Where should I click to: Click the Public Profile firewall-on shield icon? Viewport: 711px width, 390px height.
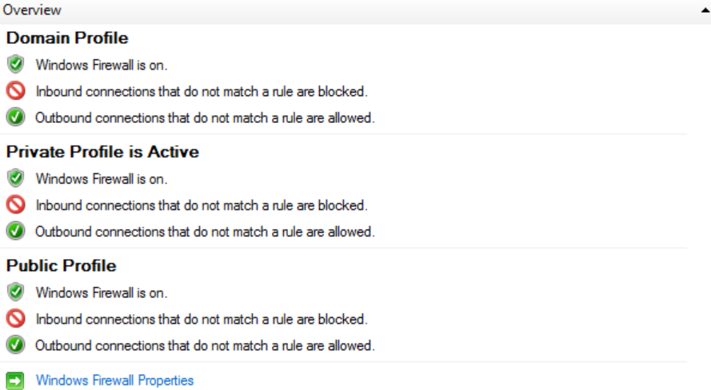point(15,292)
